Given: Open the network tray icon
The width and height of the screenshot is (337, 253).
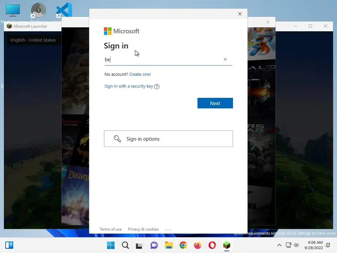Looking at the screenshot, I should [288, 245].
